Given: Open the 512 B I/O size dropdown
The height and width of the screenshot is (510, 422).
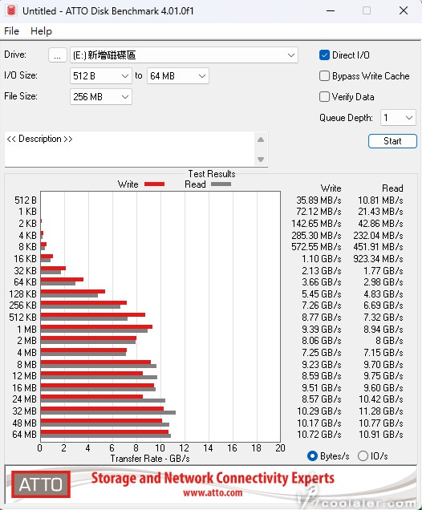Looking at the screenshot, I should click(101, 76).
